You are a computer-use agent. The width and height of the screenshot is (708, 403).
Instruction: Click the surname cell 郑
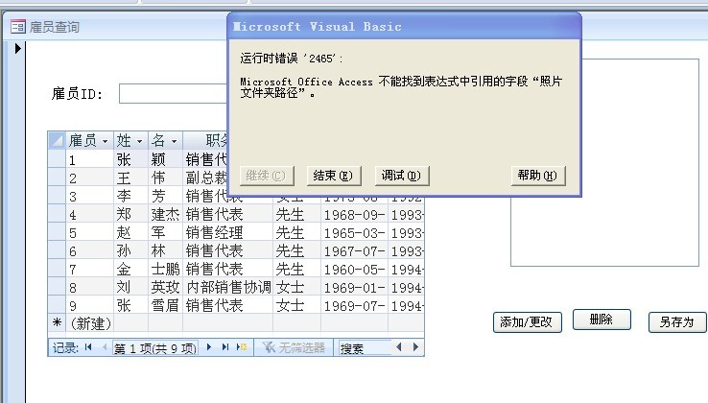[x=130, y=214]
